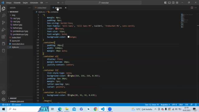This screenshot has height=112, width=199.
Task: Open index.html in the explorer tree
Action: pyautogui.click(x=16, y=37)
